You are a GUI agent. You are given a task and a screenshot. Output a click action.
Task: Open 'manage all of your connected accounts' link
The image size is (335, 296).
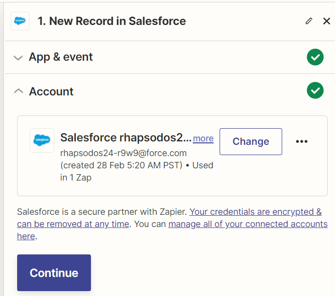(x=248, y=224)
